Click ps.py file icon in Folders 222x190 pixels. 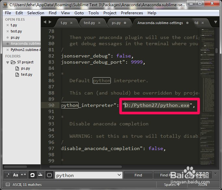[x=17, y=69]
